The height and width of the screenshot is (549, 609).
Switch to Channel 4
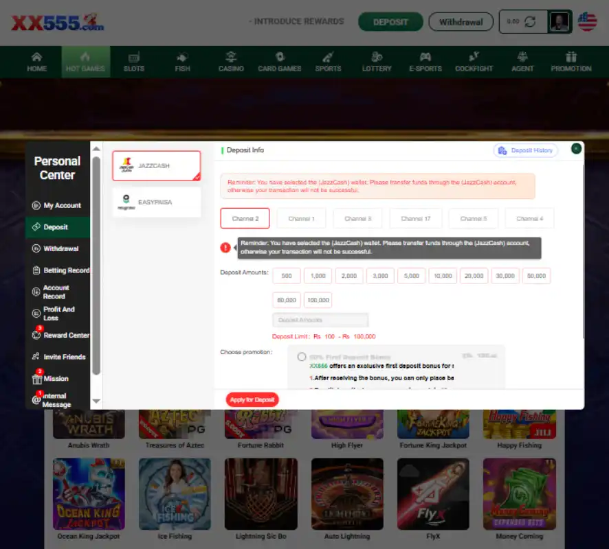(x=529, y=218)
